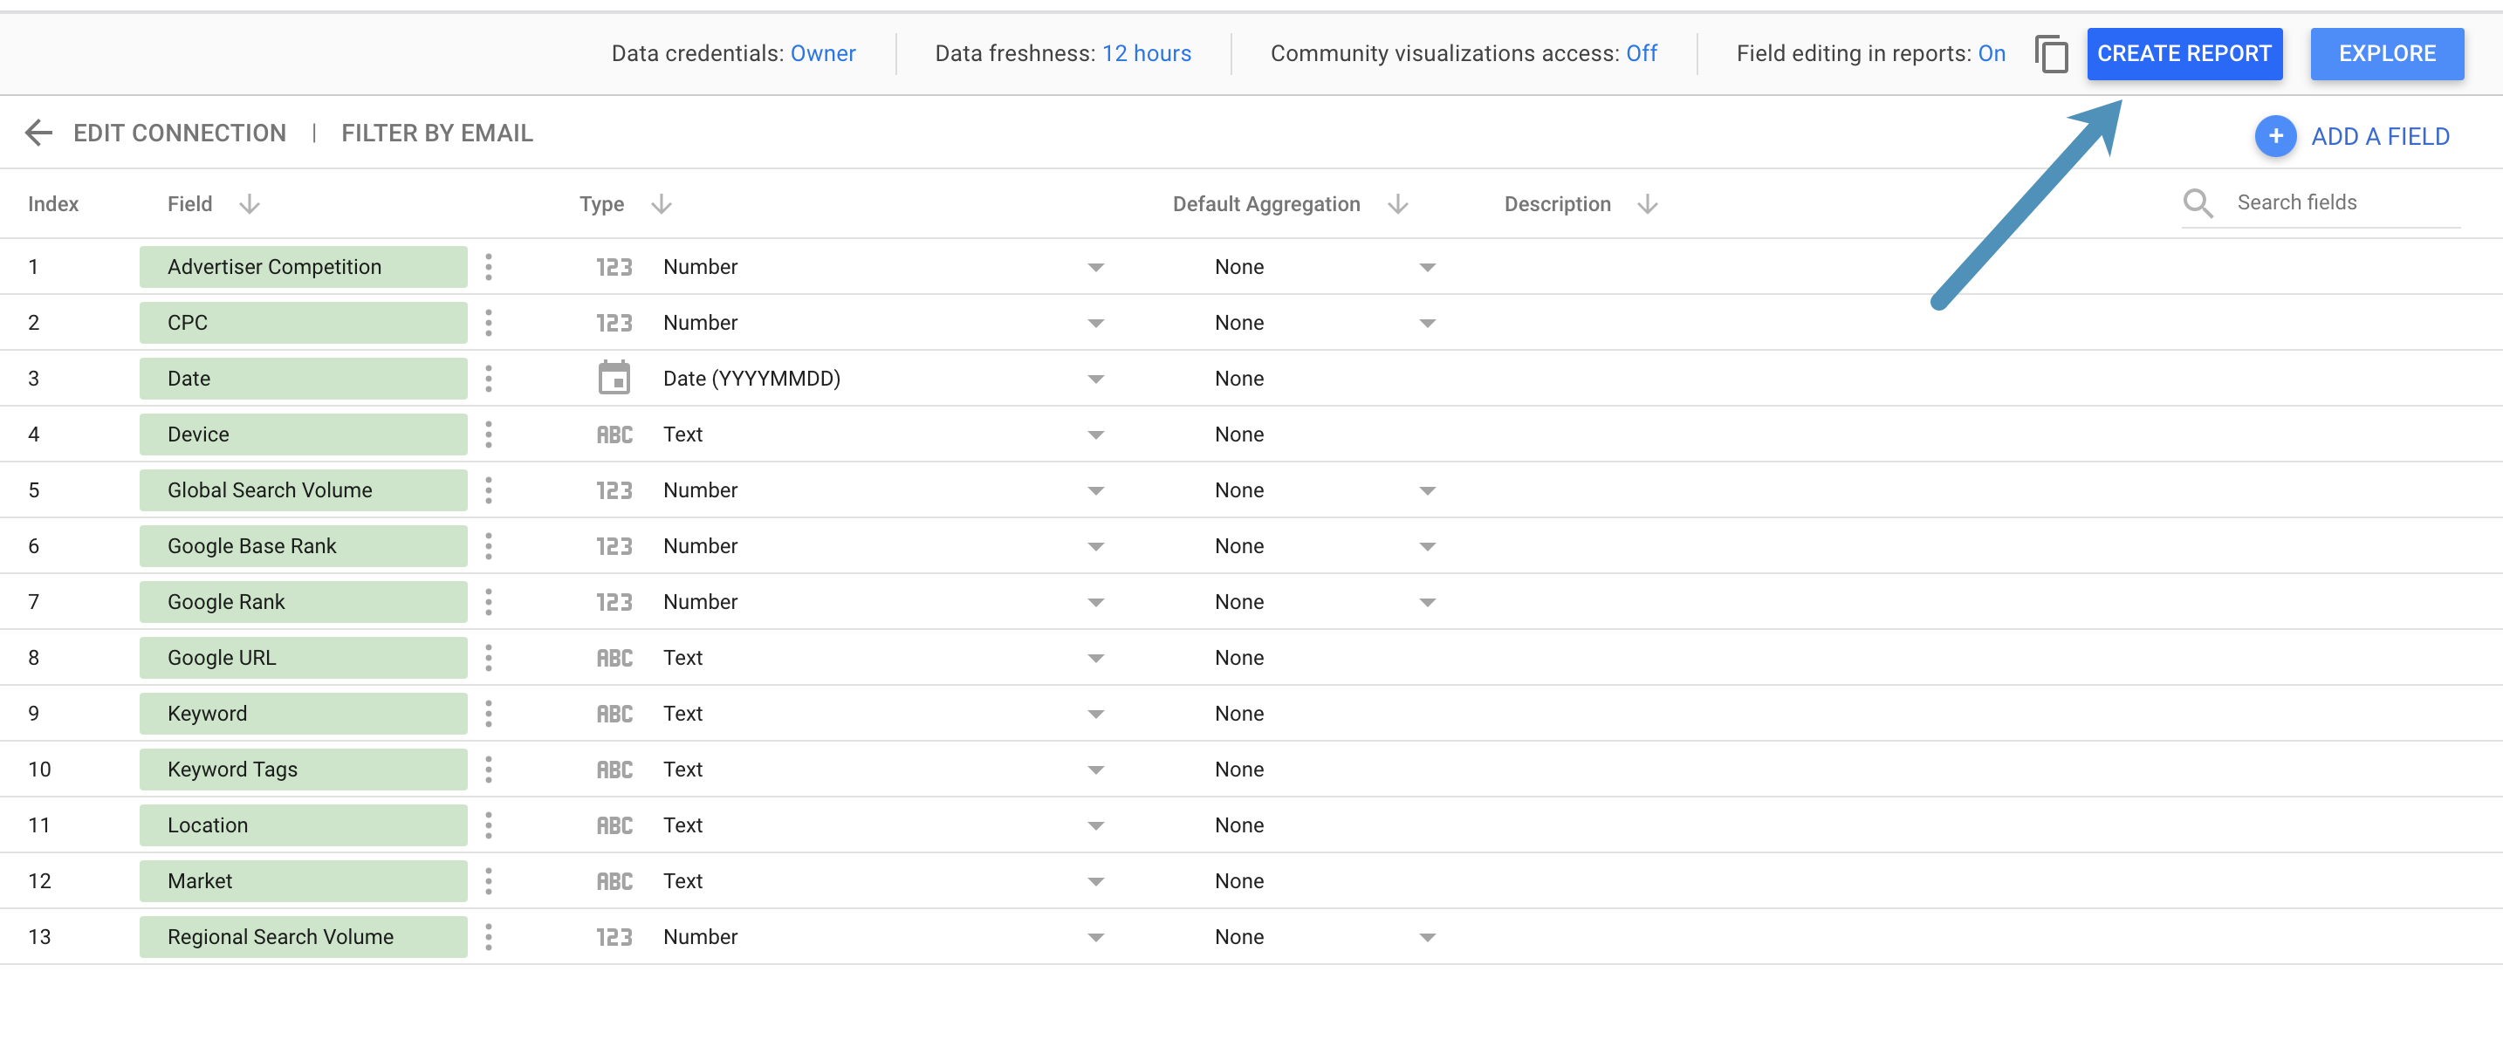
Task: Click Edit Connection
Action: 180,133
